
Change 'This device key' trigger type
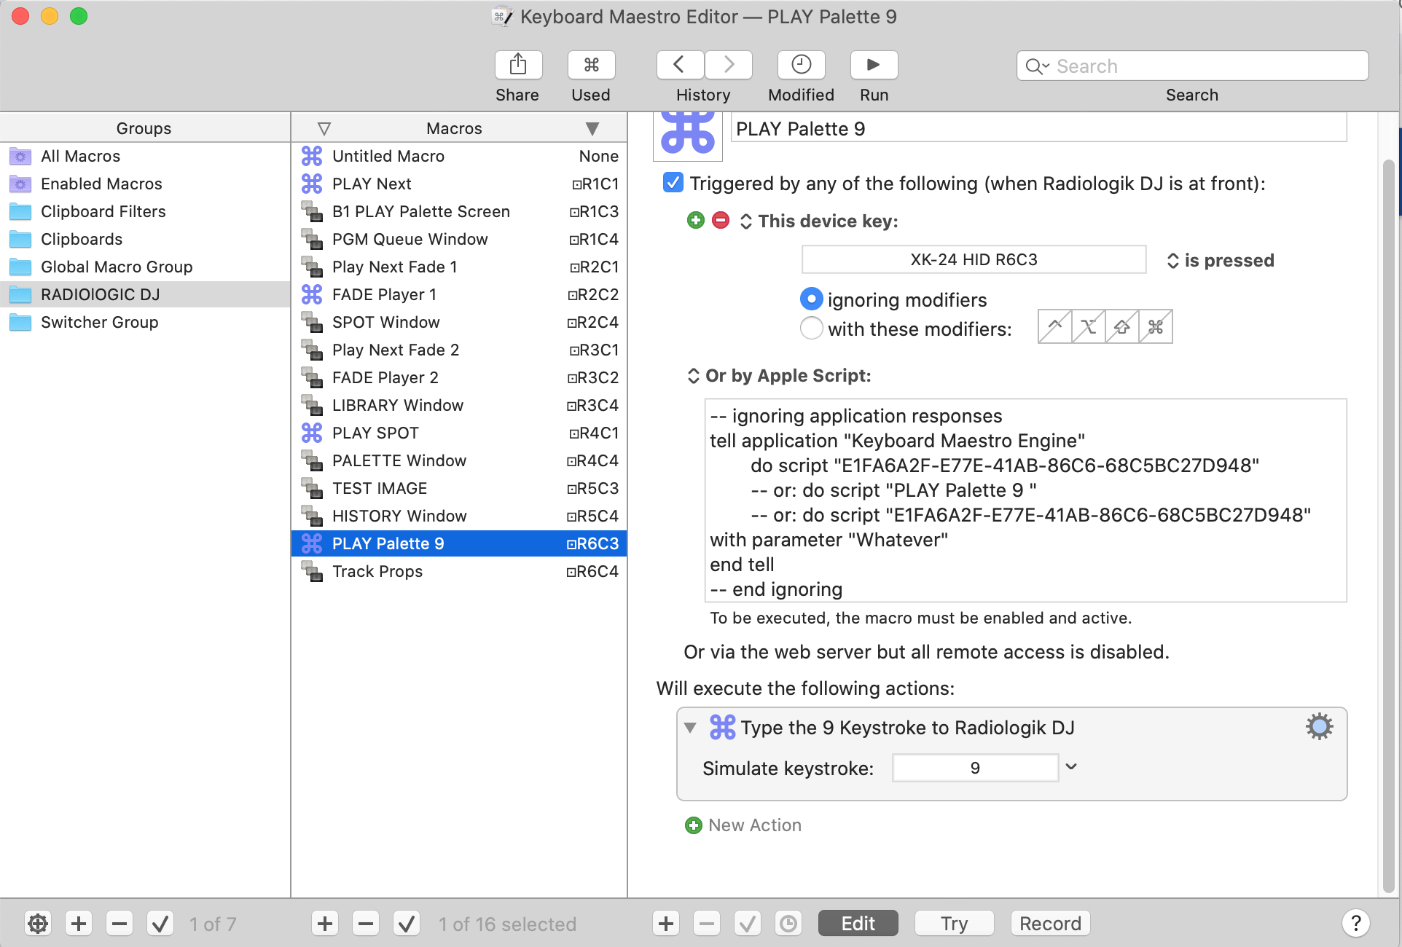819,221
